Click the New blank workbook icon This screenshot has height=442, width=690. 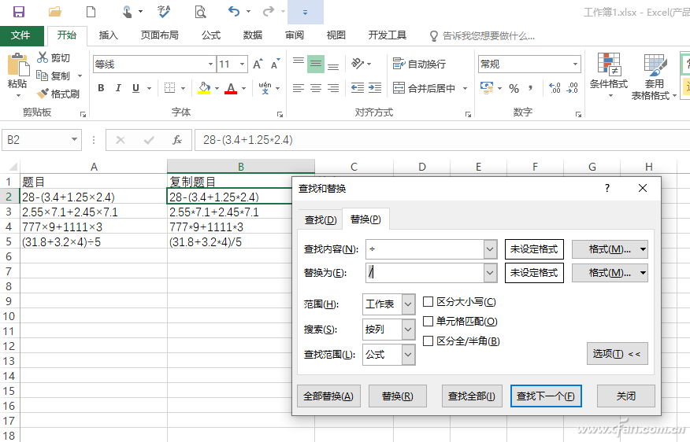(x=91, y=12)
